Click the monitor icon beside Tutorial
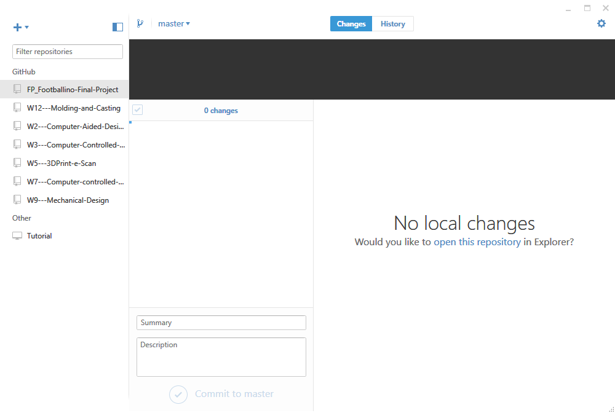This screenshot has width=615, height=413. click(17, 235)
